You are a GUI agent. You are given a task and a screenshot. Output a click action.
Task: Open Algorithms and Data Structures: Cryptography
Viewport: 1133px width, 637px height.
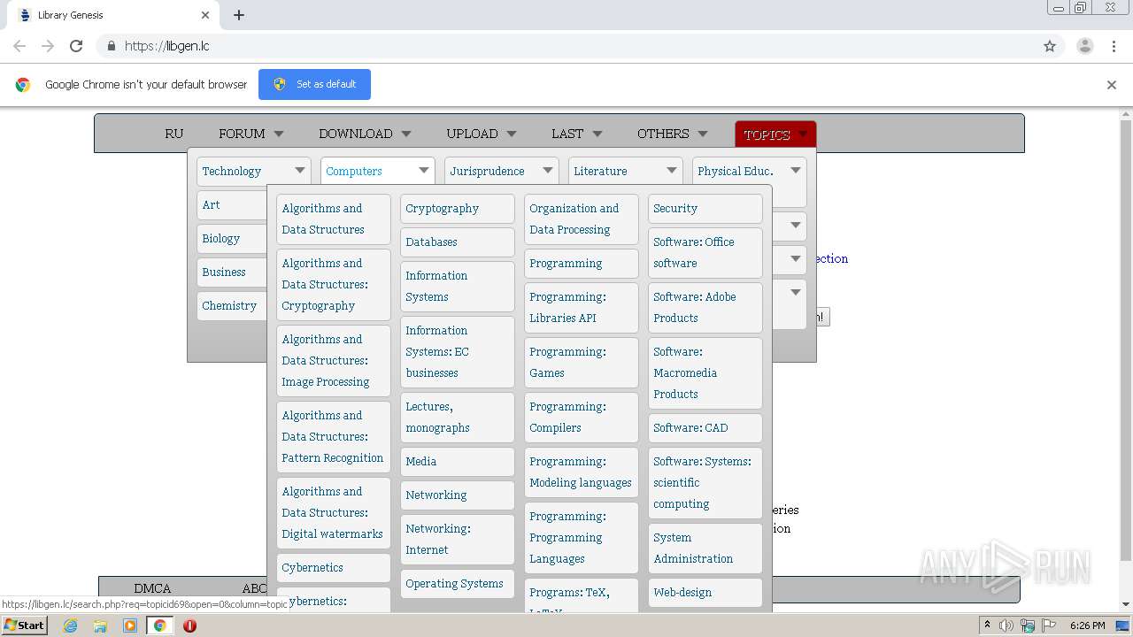point(334,284)
